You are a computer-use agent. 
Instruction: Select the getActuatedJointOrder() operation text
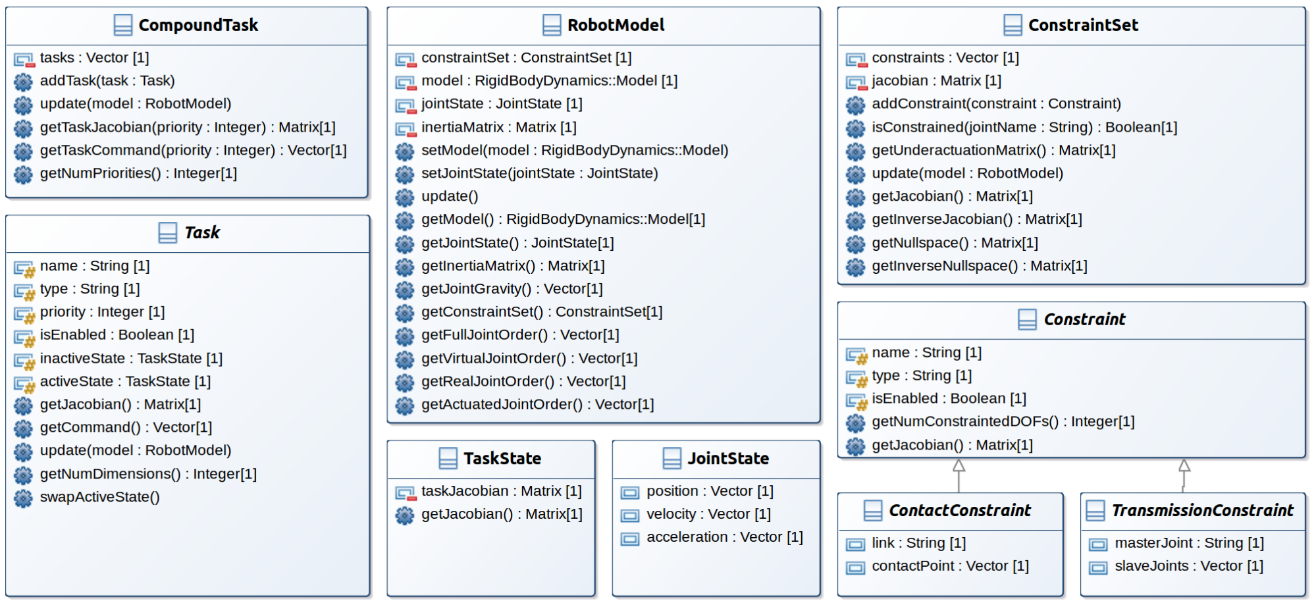click(537, 404)
